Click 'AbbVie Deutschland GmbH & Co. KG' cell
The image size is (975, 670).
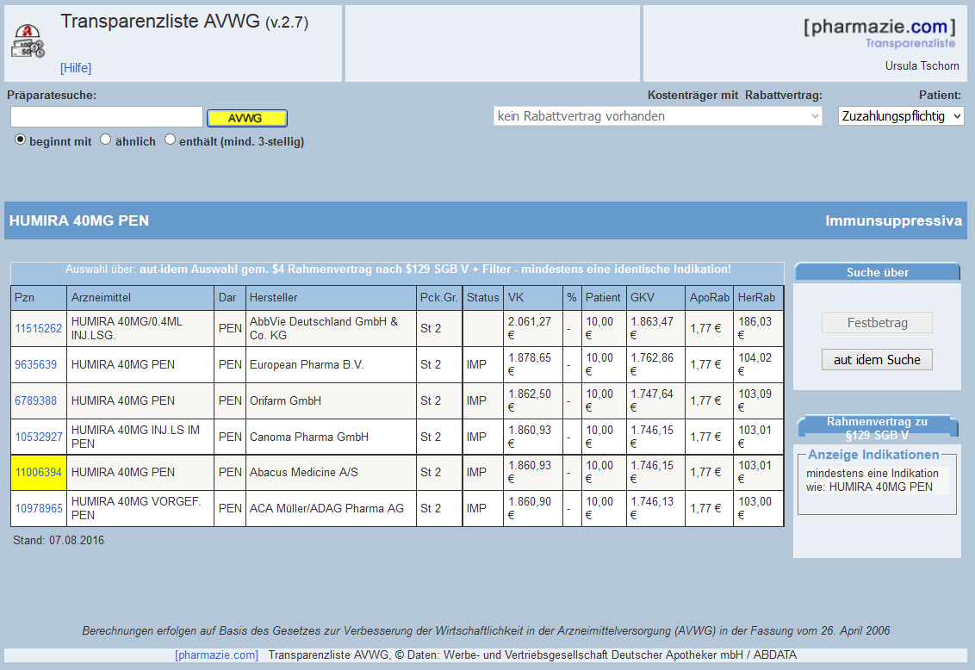tap(331, 328)
